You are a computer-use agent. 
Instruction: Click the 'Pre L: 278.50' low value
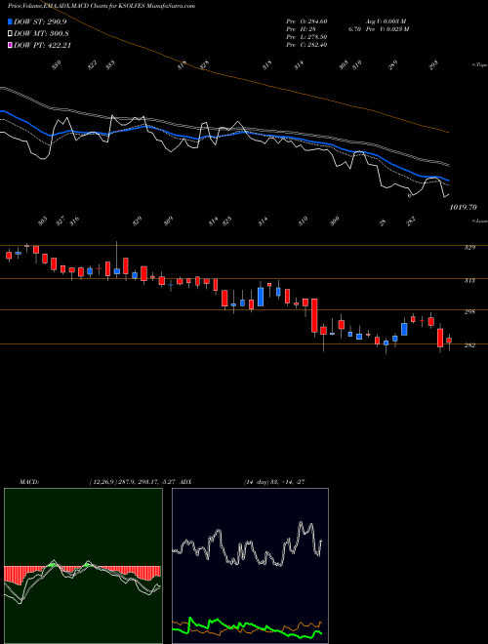306,37
